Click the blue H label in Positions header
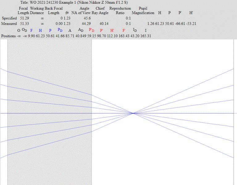The width and height of the screenshot is (237, 185). (x=40, y=31)
